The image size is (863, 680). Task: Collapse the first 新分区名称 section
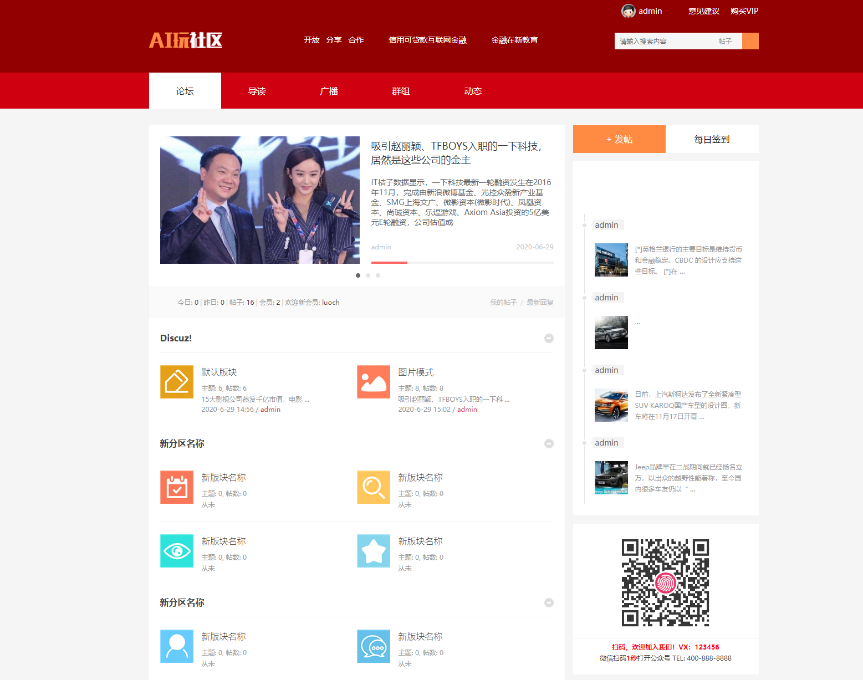point(549,443)
